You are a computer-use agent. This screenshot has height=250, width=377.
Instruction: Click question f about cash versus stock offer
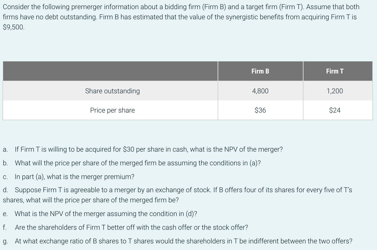pos(126,227)
